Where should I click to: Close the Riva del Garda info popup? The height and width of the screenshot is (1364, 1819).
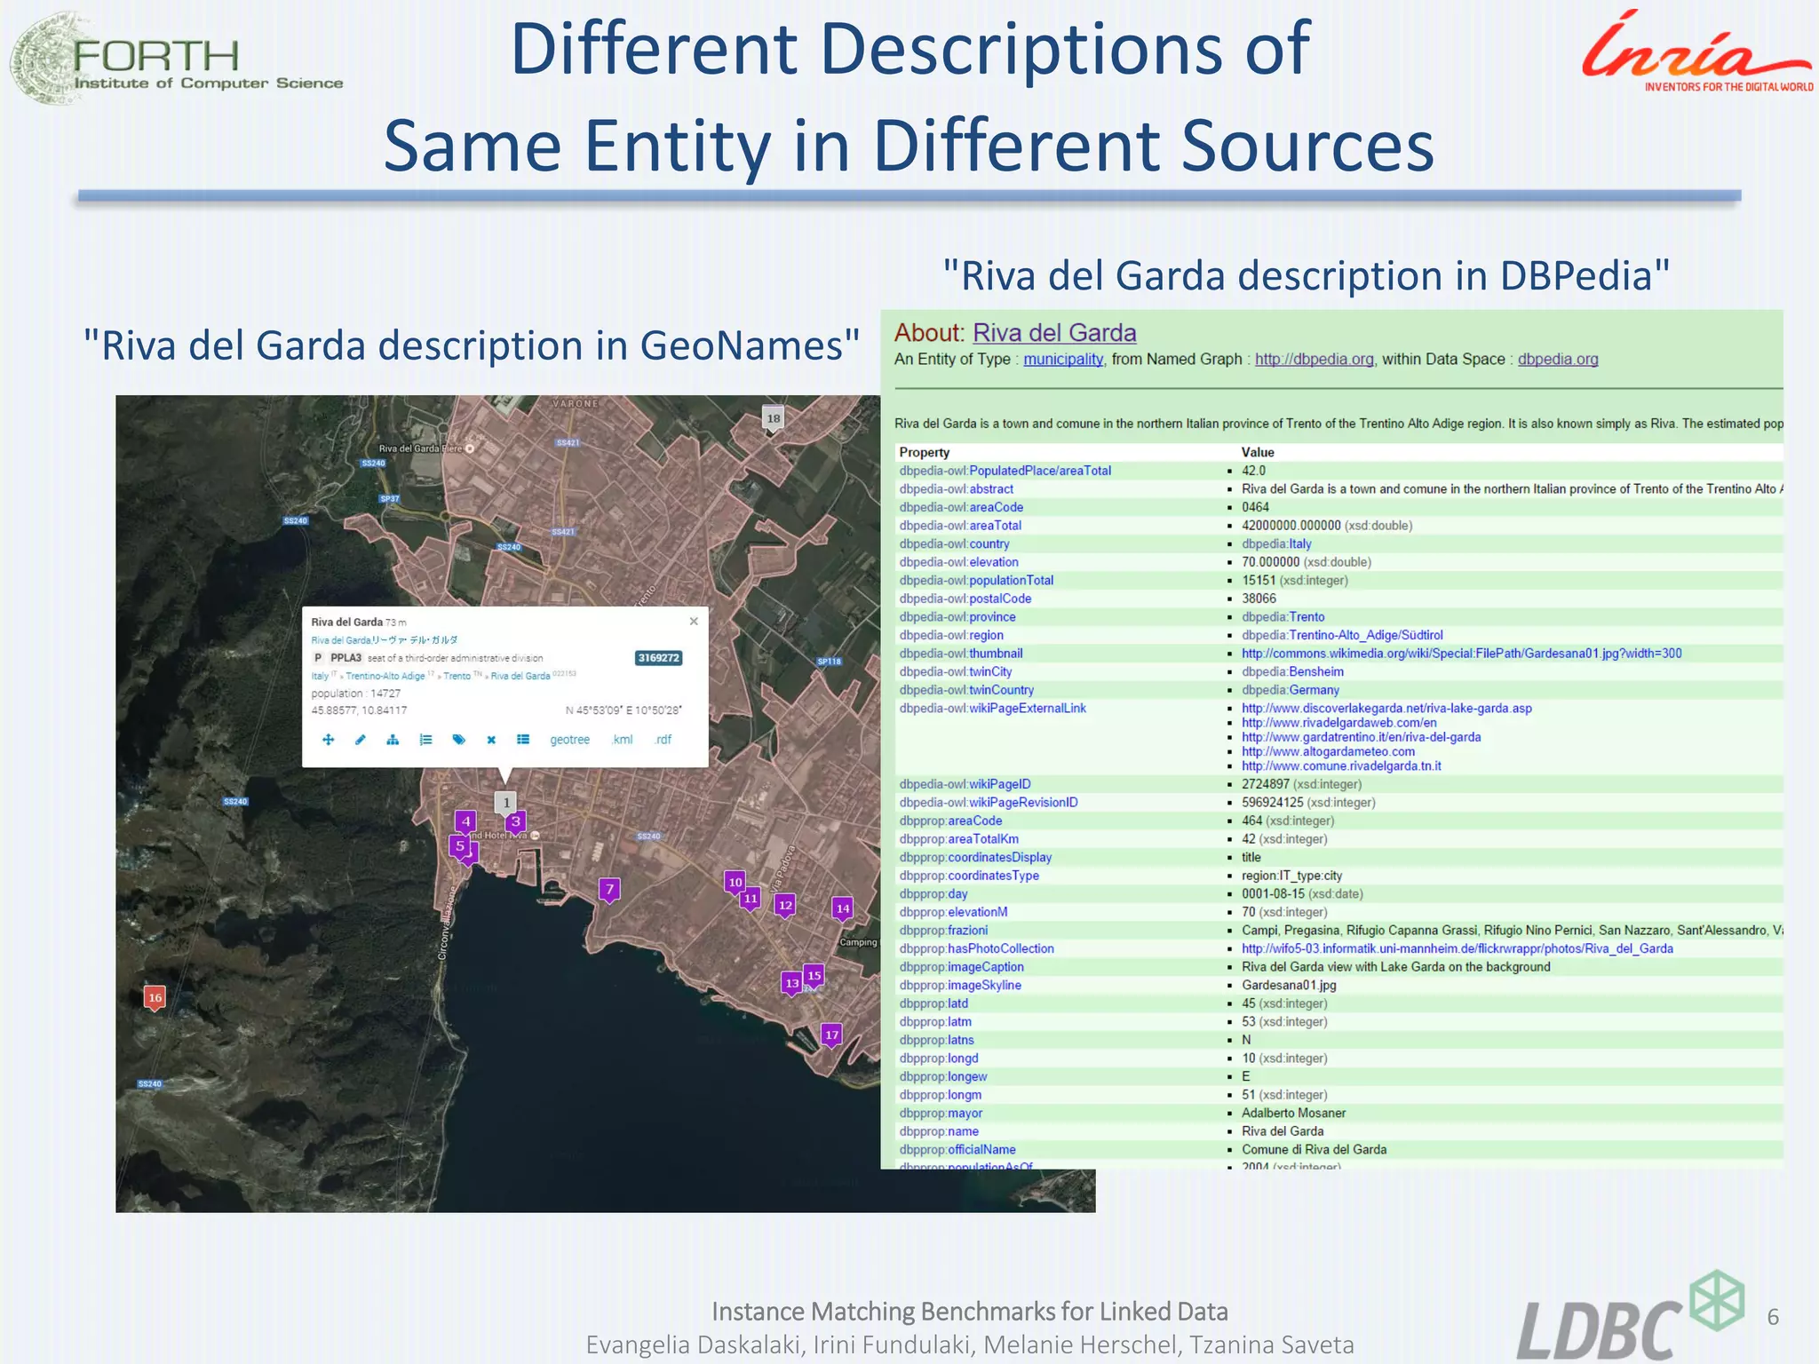(694, 622)
